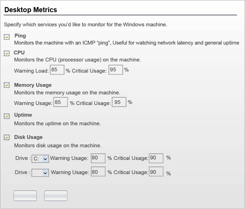Toggle the Uptime checkbox

coord(7,116)
